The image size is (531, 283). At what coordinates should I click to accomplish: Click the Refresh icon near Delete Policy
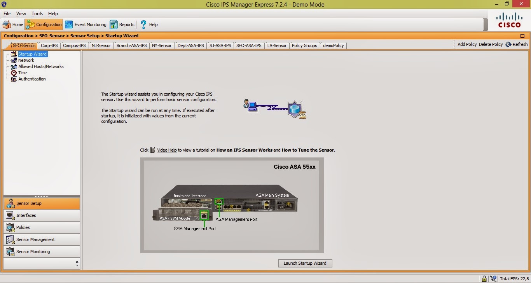click(x=508, y=44)
